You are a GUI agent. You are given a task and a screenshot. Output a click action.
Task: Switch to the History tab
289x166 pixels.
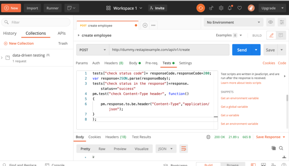10,33
